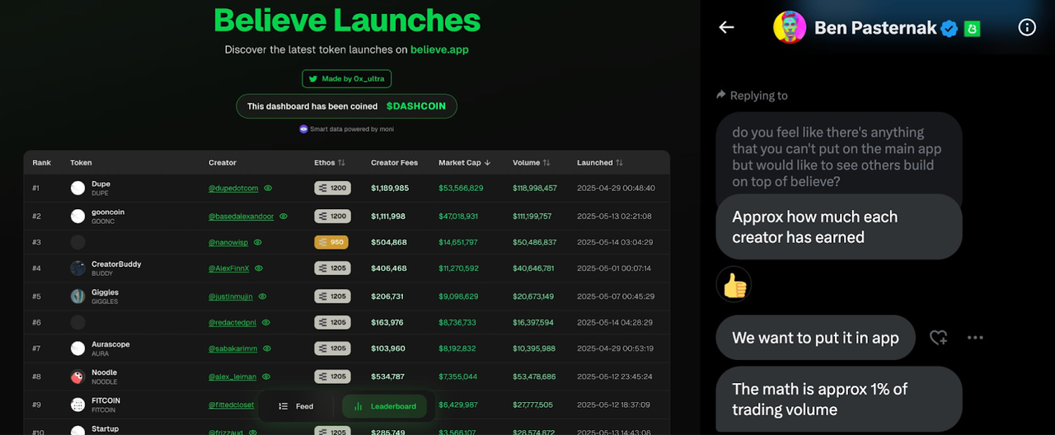
Task: Click the gold Ethos 950 badge
Action: tap(331, 242)
